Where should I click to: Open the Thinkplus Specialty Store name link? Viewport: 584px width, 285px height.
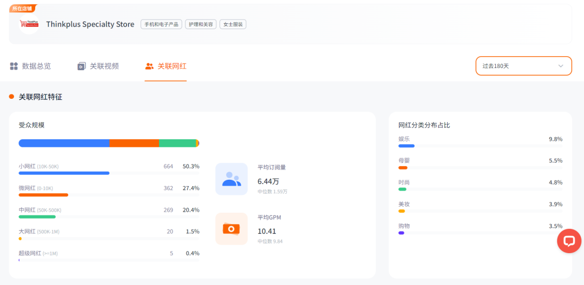90,24
